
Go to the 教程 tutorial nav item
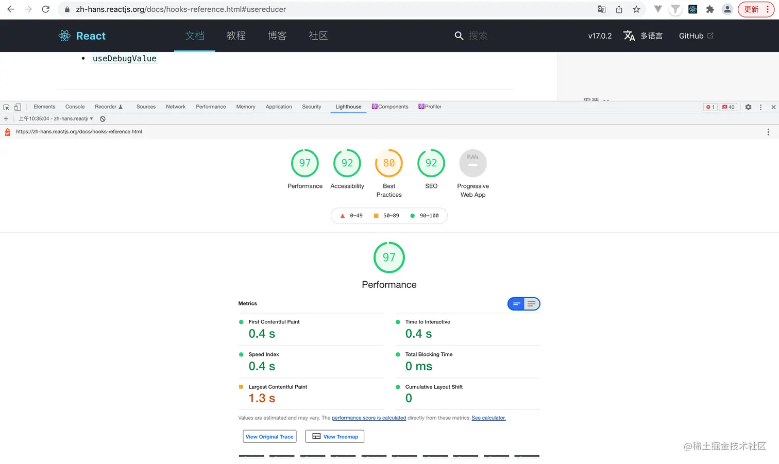(236, 36)
